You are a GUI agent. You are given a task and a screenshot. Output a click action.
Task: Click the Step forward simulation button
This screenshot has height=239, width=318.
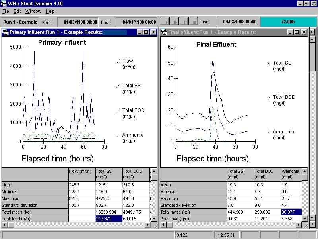(174, 22)
